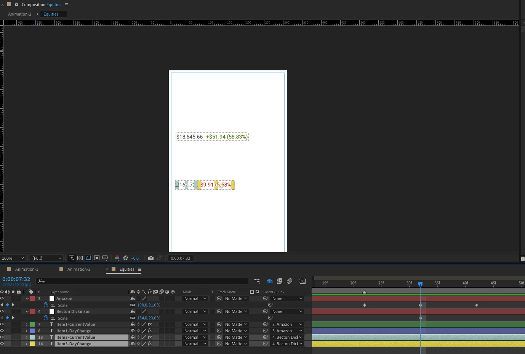The height and width of the screenshot is (354, 525).
Task: Click the viewer timecode 0:00:07:32 button
Action: pos(181,258)
